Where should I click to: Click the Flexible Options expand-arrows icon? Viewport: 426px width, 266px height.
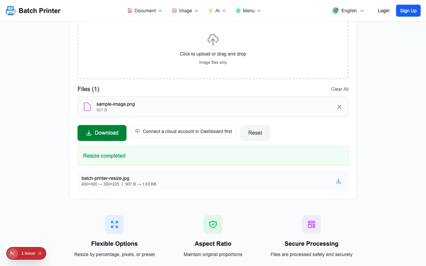pos(114,224)
